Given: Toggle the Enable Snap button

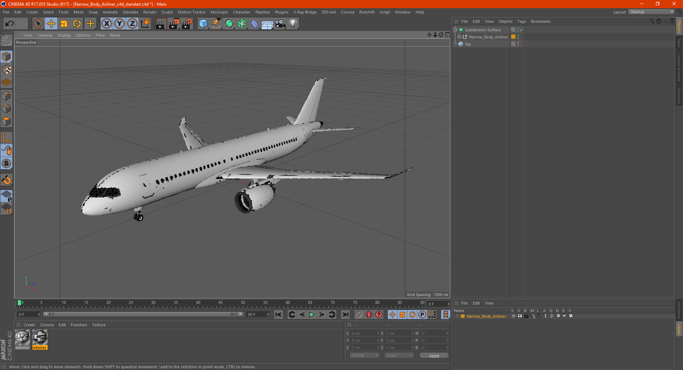Looking at the screenshot, I should coord(7,163).
